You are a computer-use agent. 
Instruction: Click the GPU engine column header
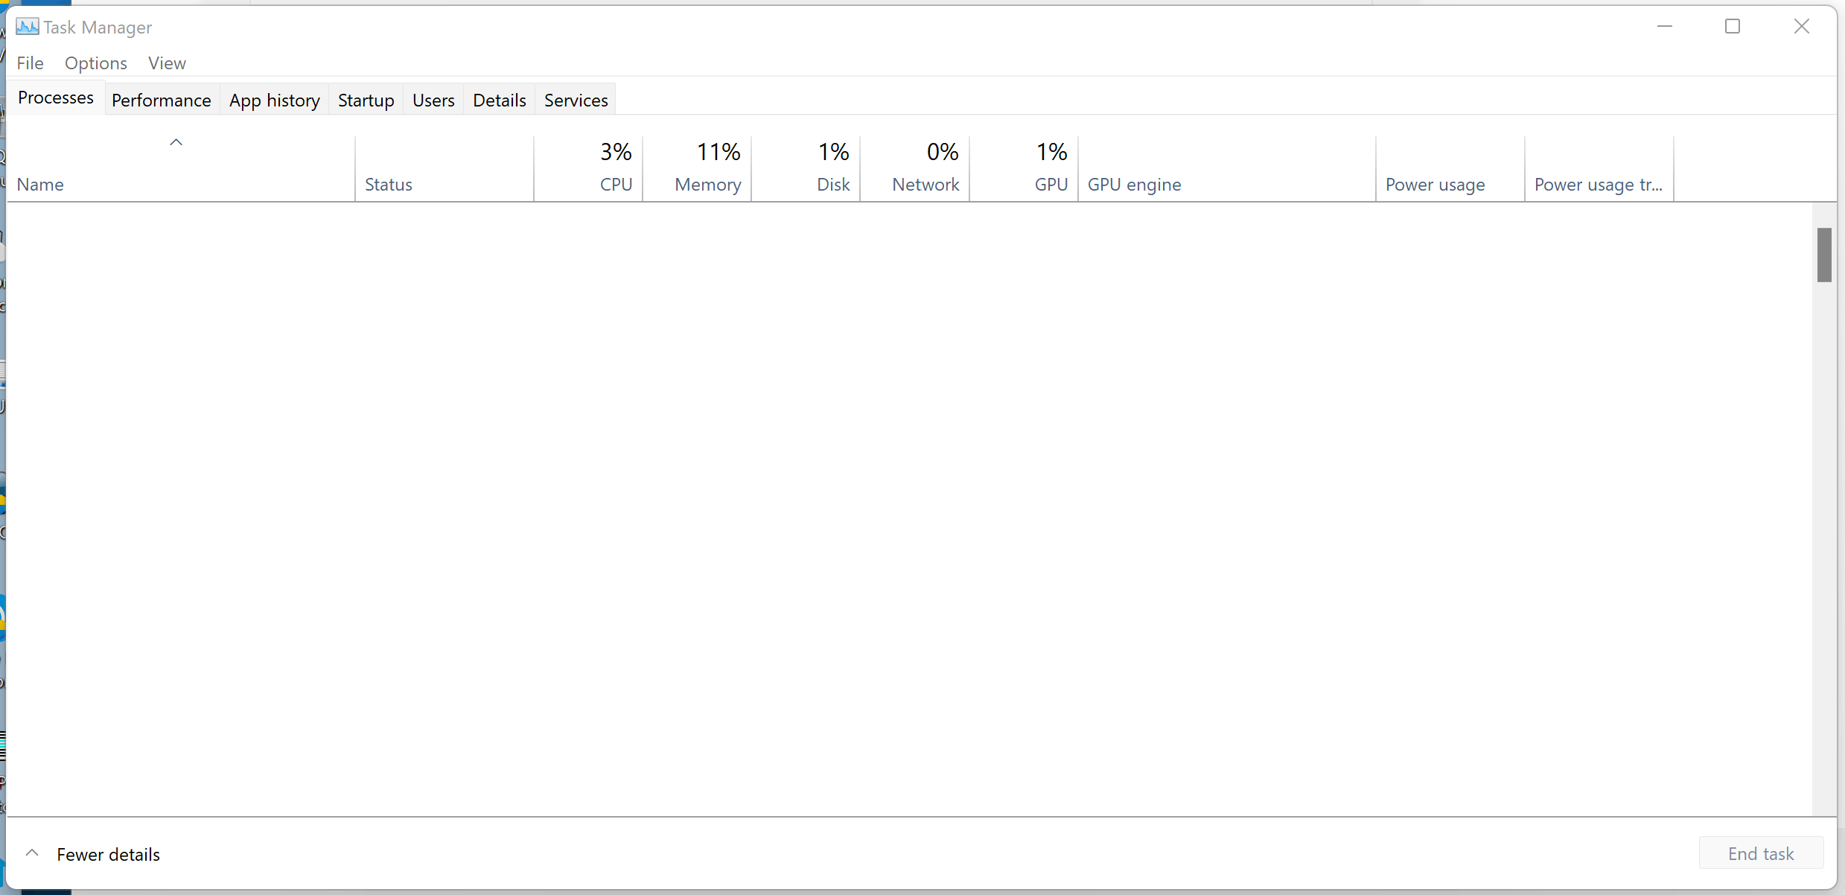point(1227,168)
